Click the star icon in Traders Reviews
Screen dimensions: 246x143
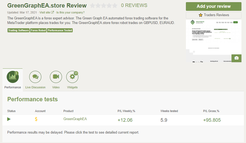pyautogui.click(x=200, y=15)
